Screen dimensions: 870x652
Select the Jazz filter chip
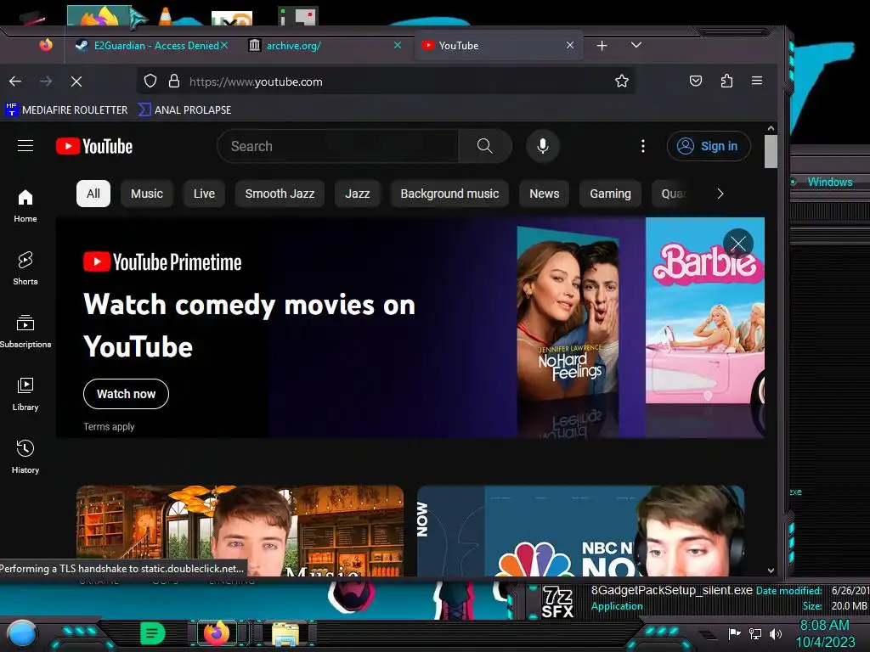tap(358, 194)
